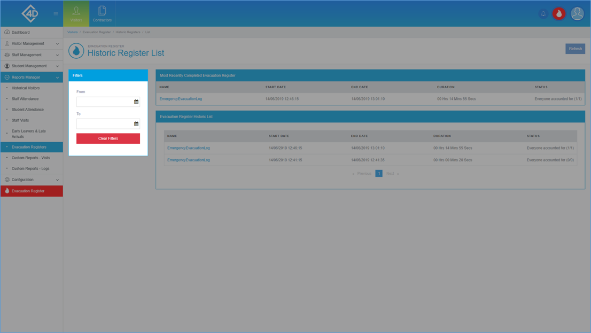Click the Student Management icon
The width and height of the screenshot is (591, 333).
click(x=7, y=66)
